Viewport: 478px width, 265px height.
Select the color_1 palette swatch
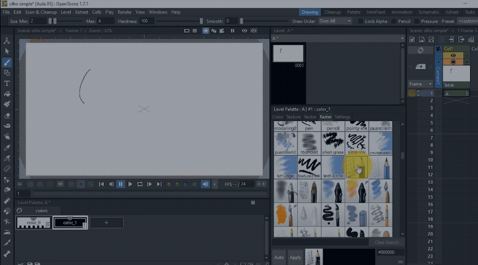70,223
